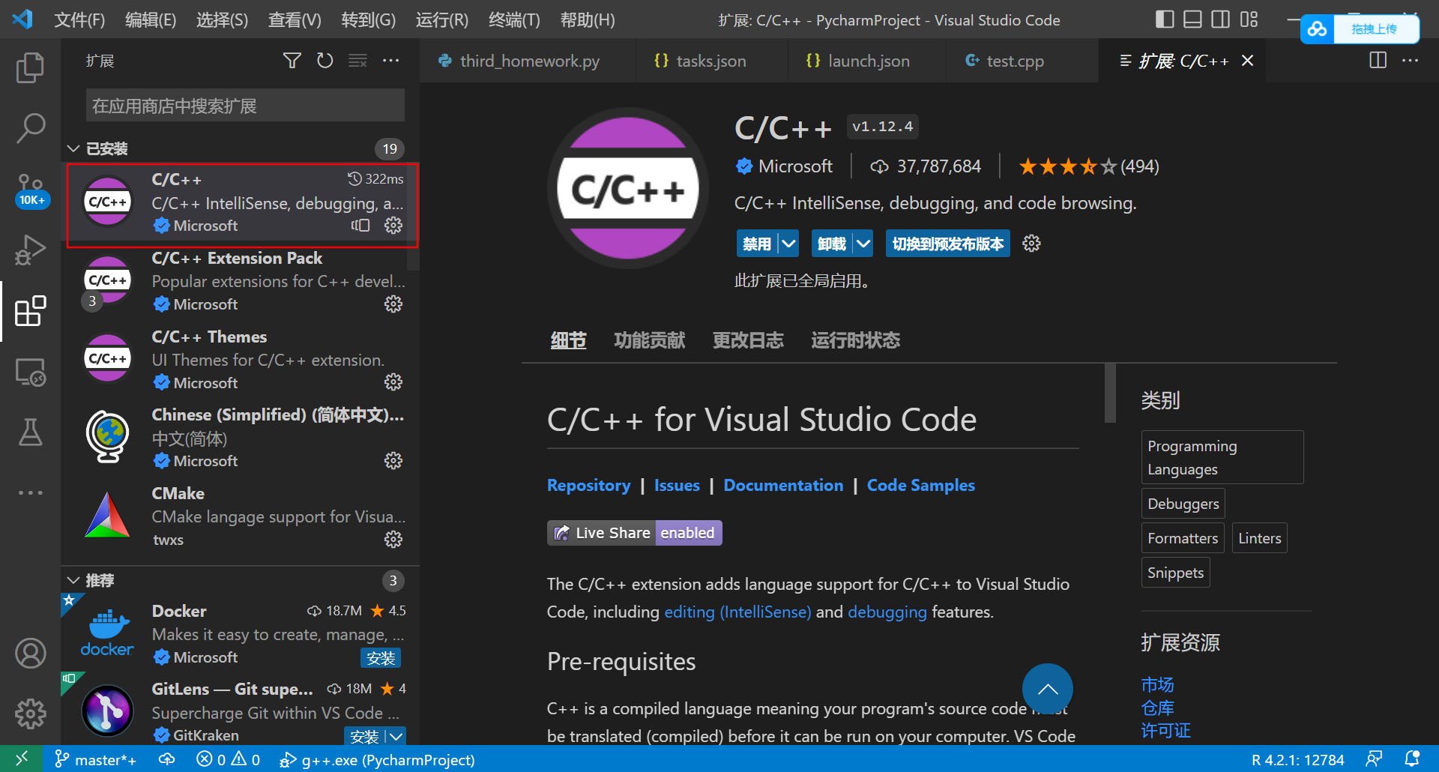Show additional views ellipsis in activity bar
This screenshot has width=1439, height=772.
30,492
